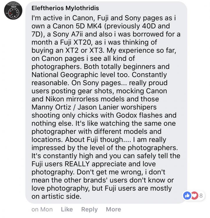Image resolution: width=210 pixels, height=218 pixels.
Task: Reply to the comment
Action: 89,209
